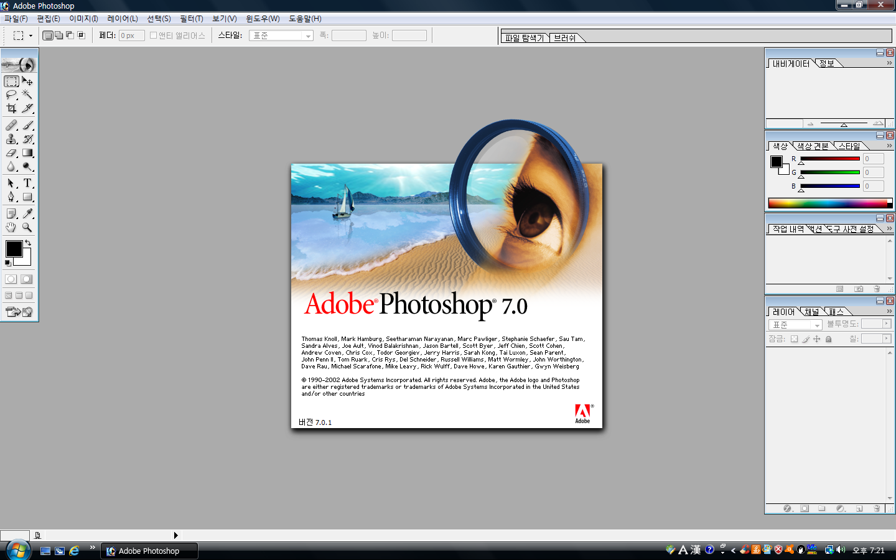Click the 브러쉬 tab in palette well
This screenshot has height=560, width=896.
(x=564, y=38)
